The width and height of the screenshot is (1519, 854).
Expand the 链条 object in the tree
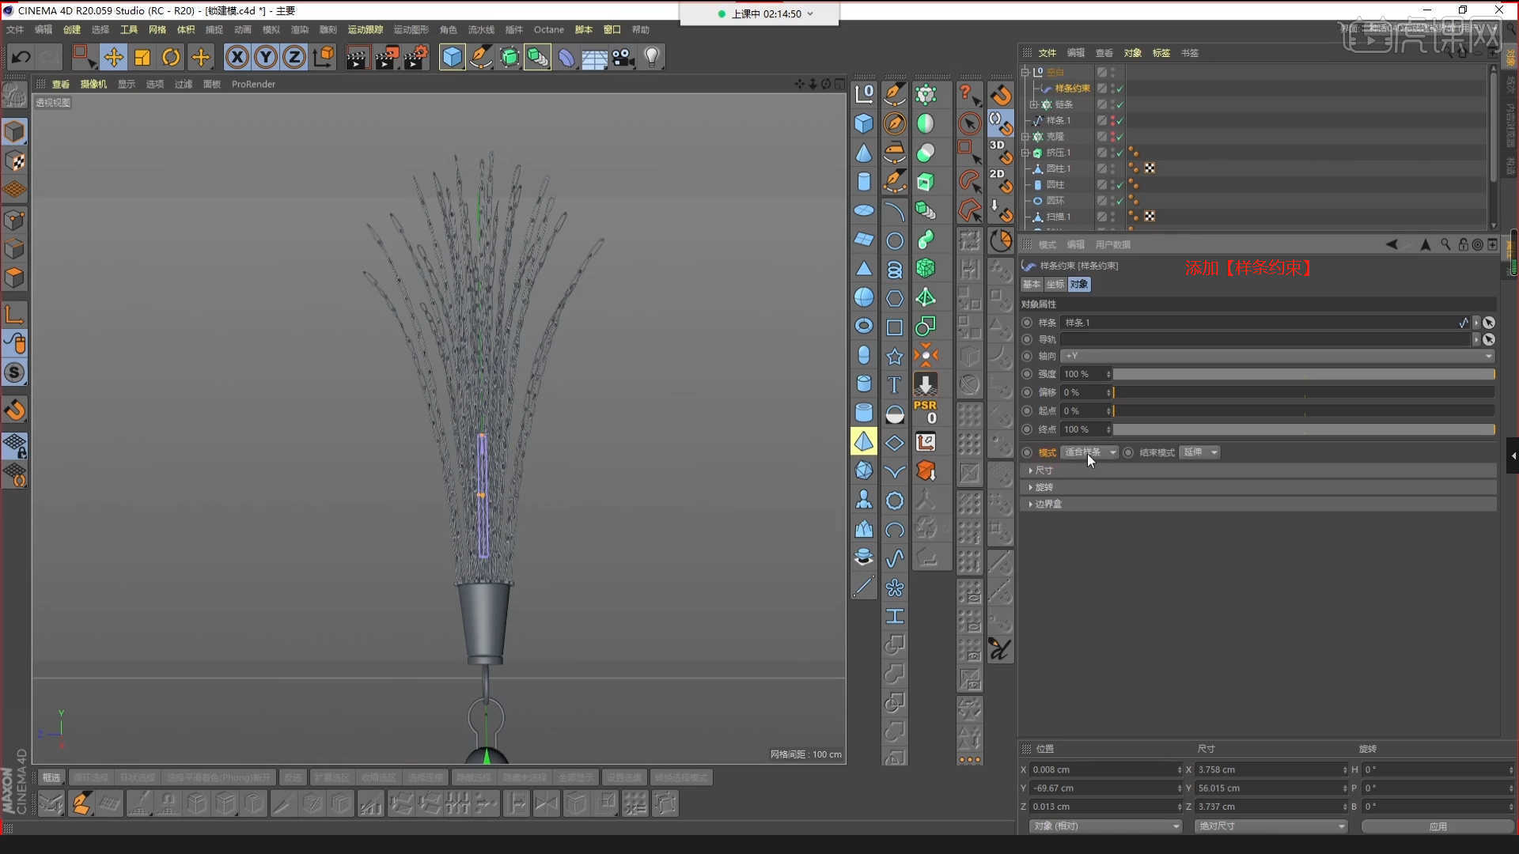[x=1033, y=104]
